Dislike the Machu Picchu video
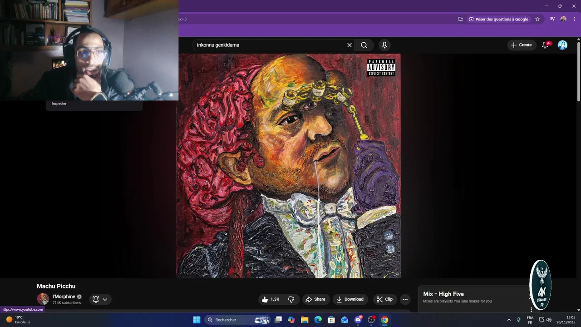The height and width of the screenshot is (327, 581). coord(291,299)
